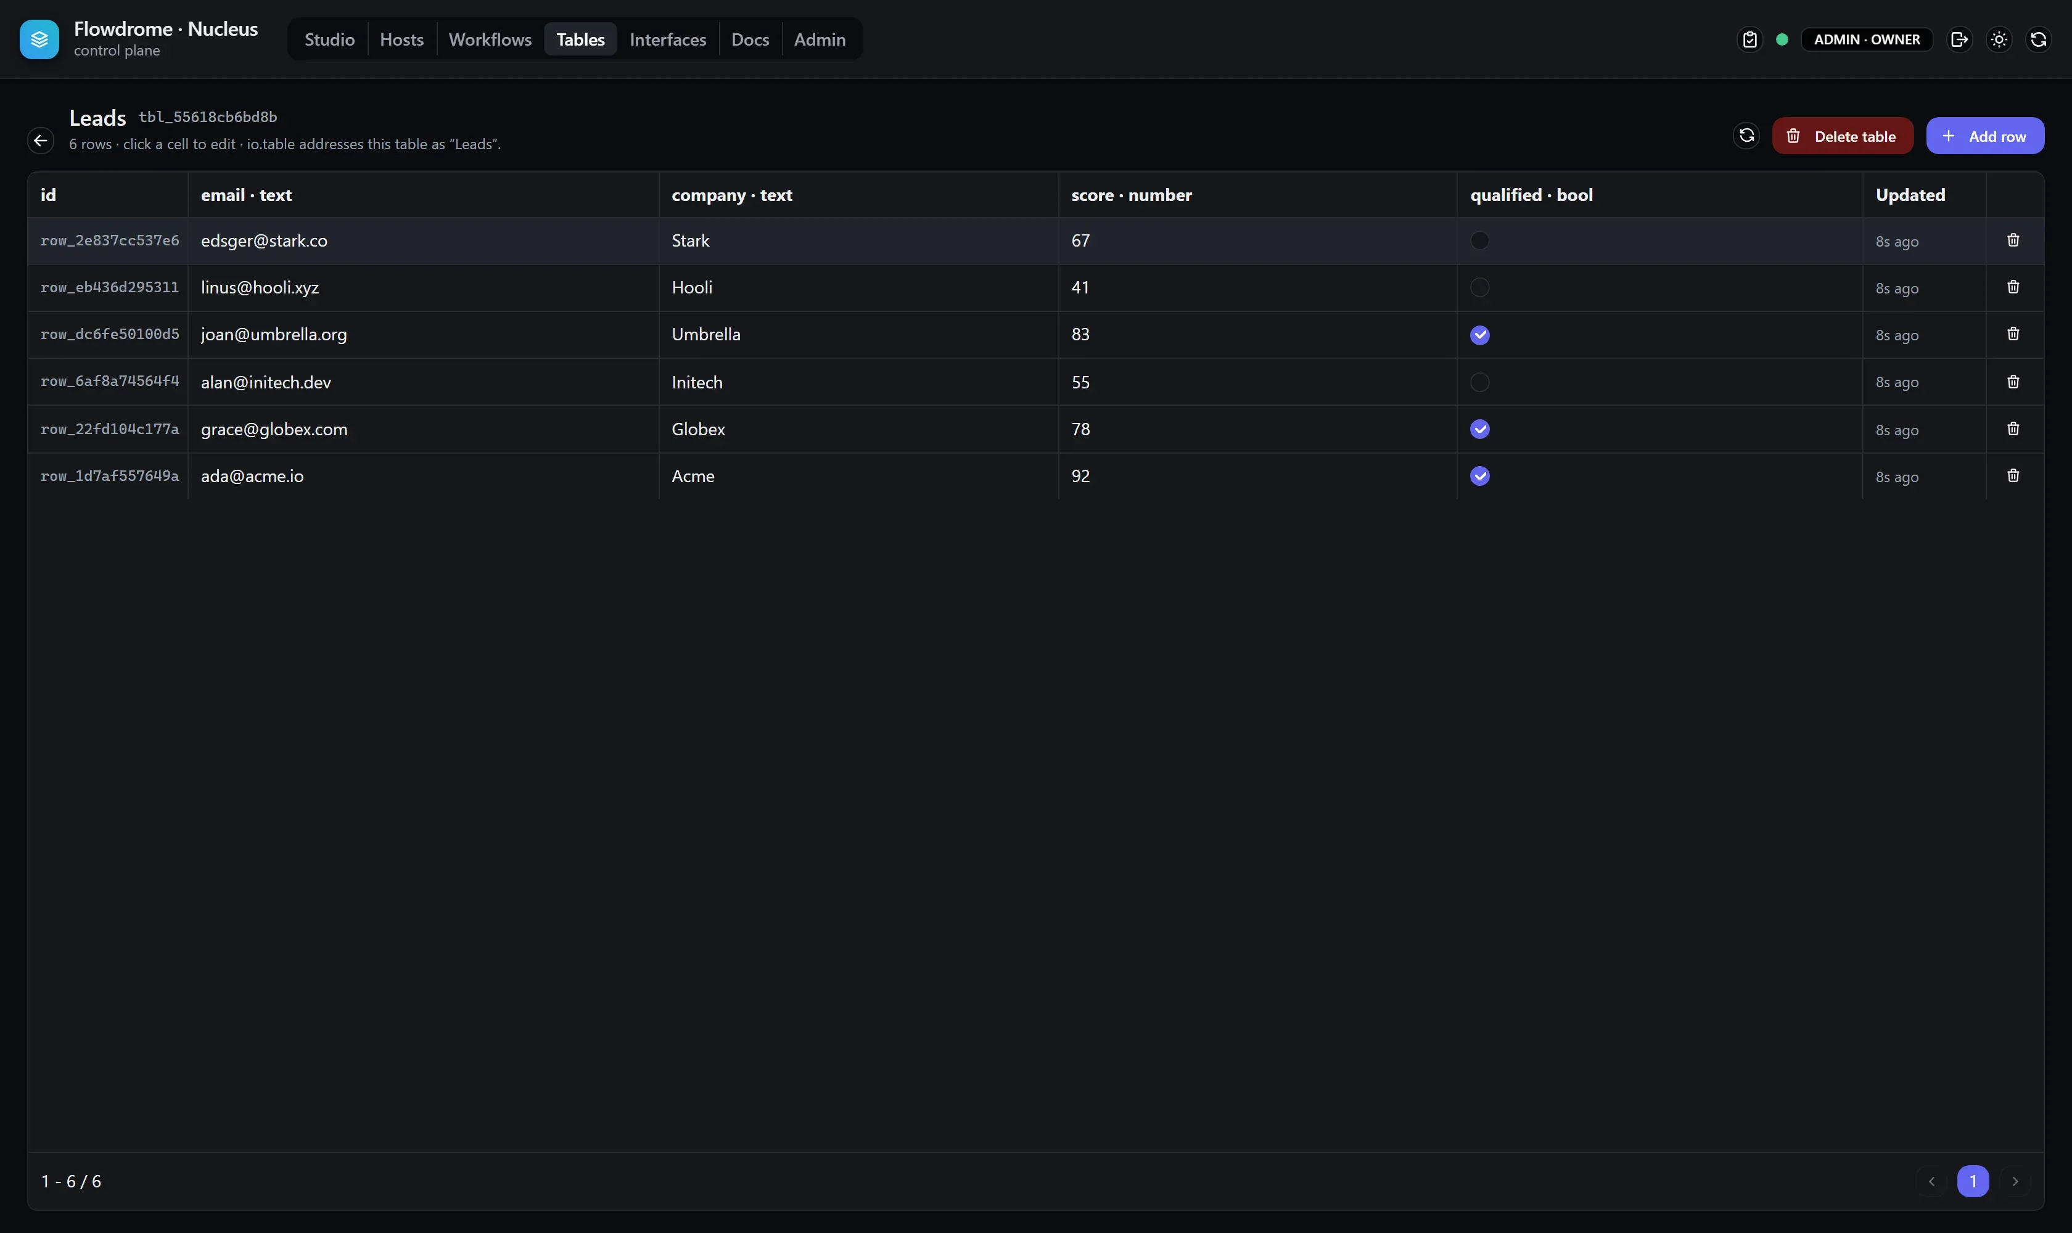Open the Interfaces tab
The height and width of the screenshot is (1233, 2072).
click(667, 39)
